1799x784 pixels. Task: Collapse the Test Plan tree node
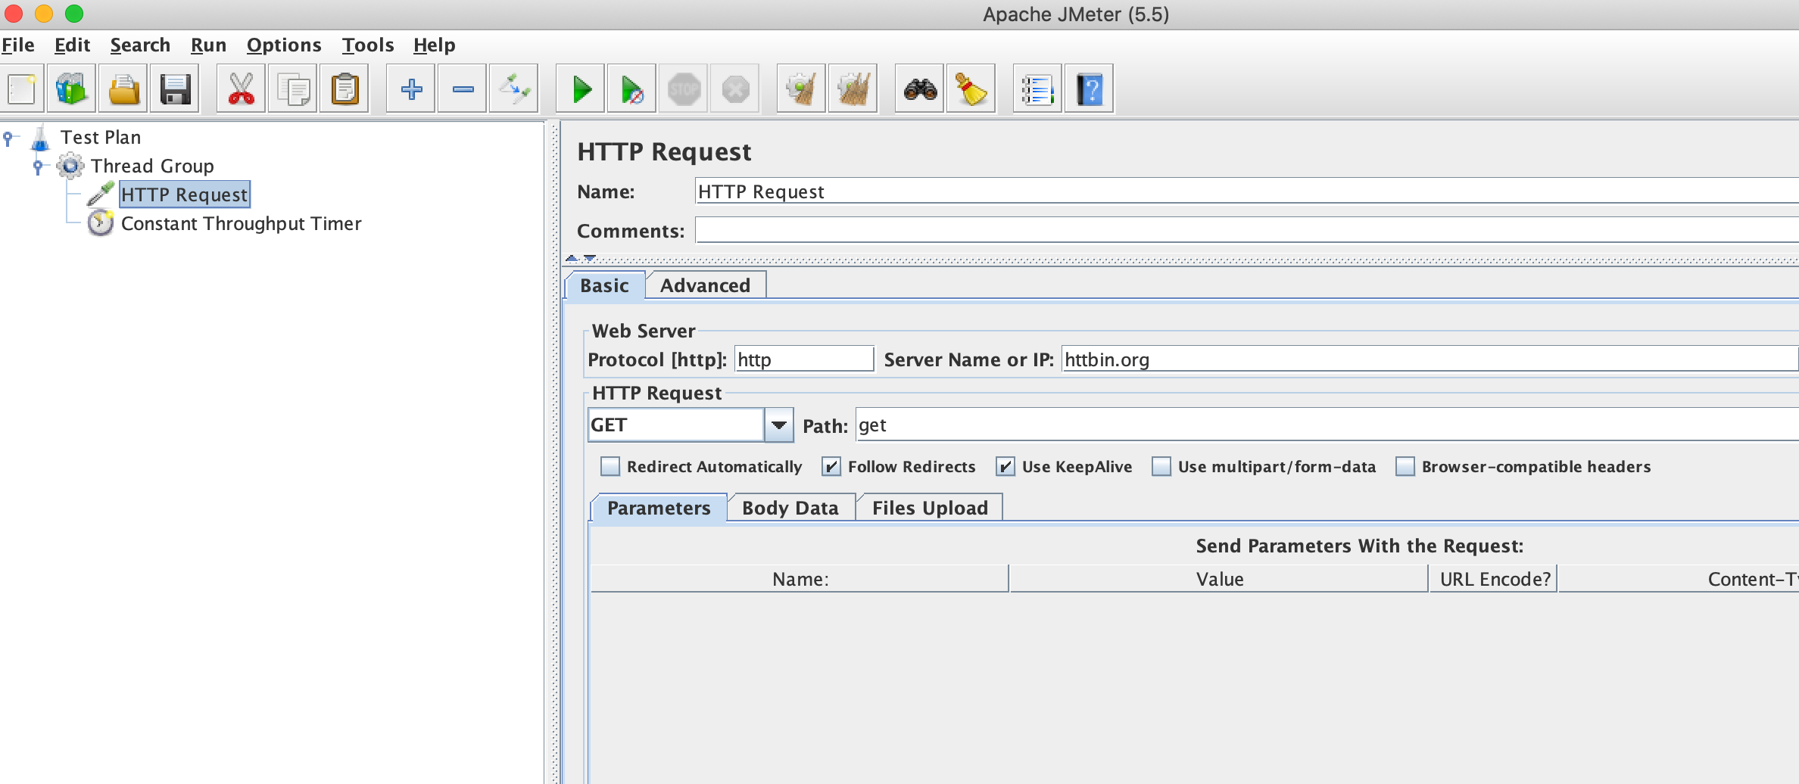pyautogui.click(x=8, y=138)
